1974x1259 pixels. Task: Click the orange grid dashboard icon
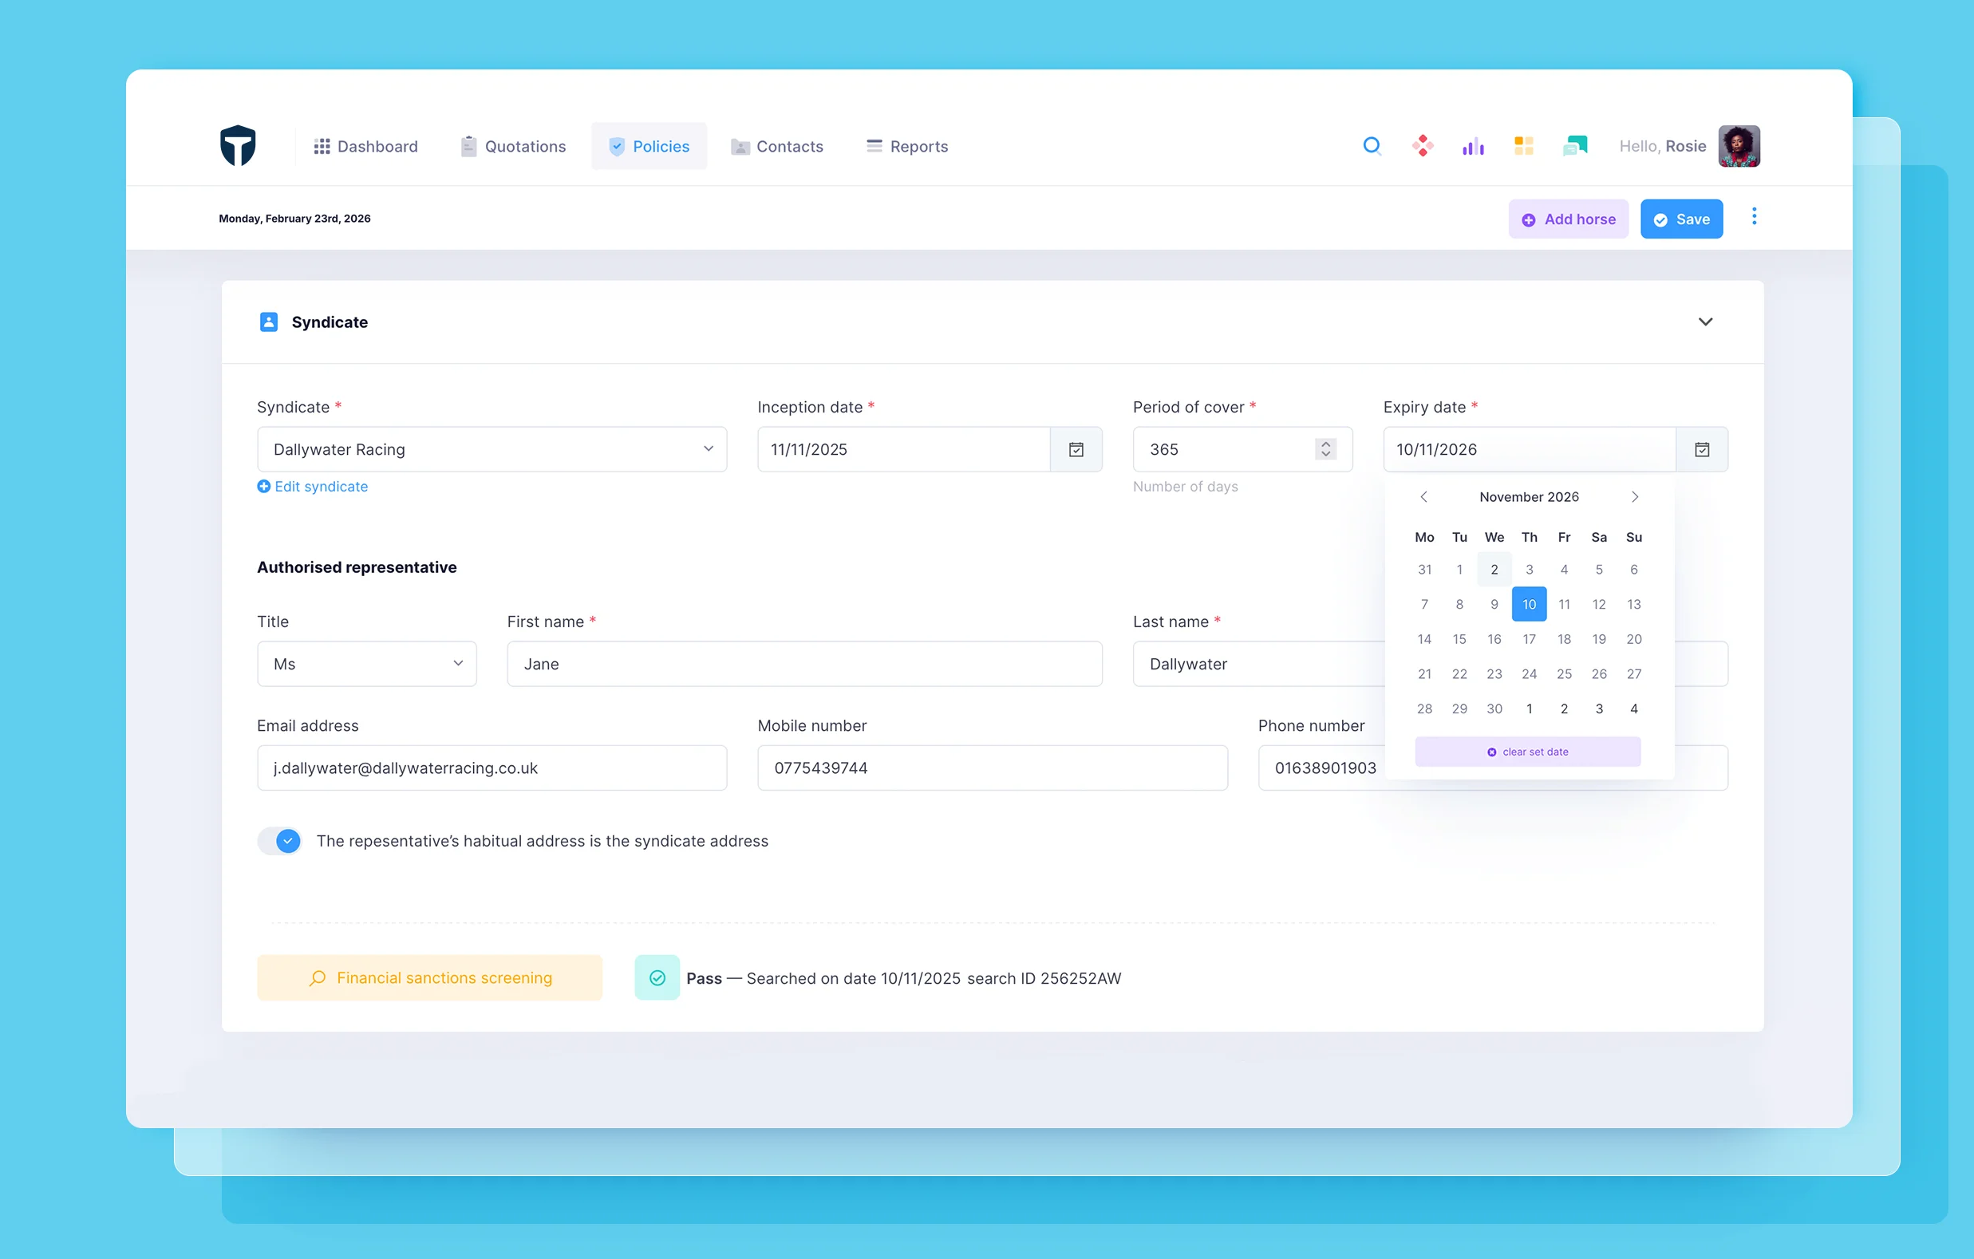(x=1524, y=146)
